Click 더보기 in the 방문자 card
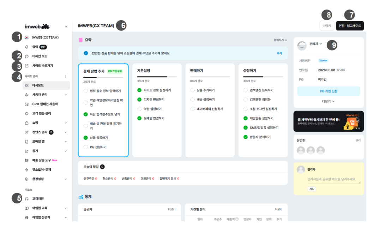 pos(172,209)
